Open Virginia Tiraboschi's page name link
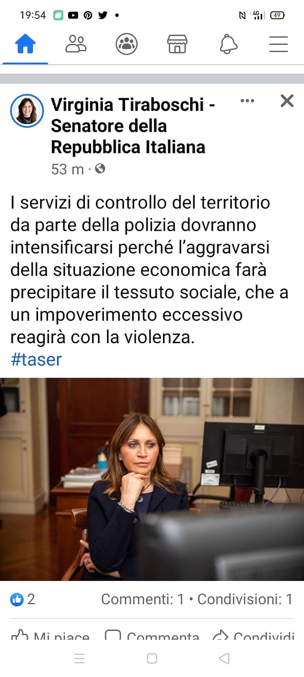Viewport: 304px width, 677px height. [x=133, y=126]
